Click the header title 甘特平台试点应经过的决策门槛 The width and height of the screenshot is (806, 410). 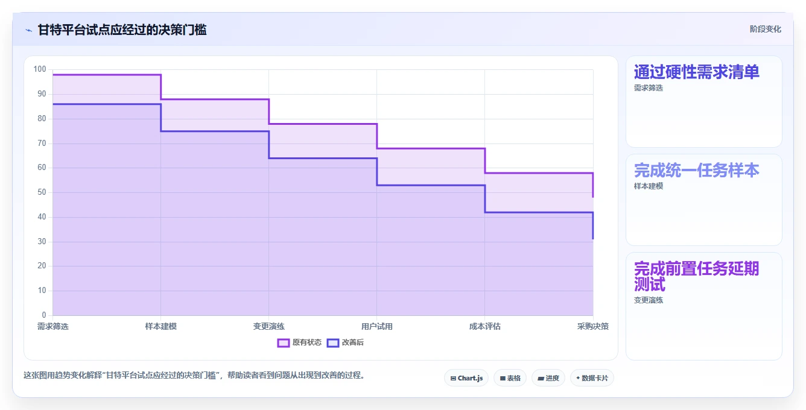(x=122, y=30)
